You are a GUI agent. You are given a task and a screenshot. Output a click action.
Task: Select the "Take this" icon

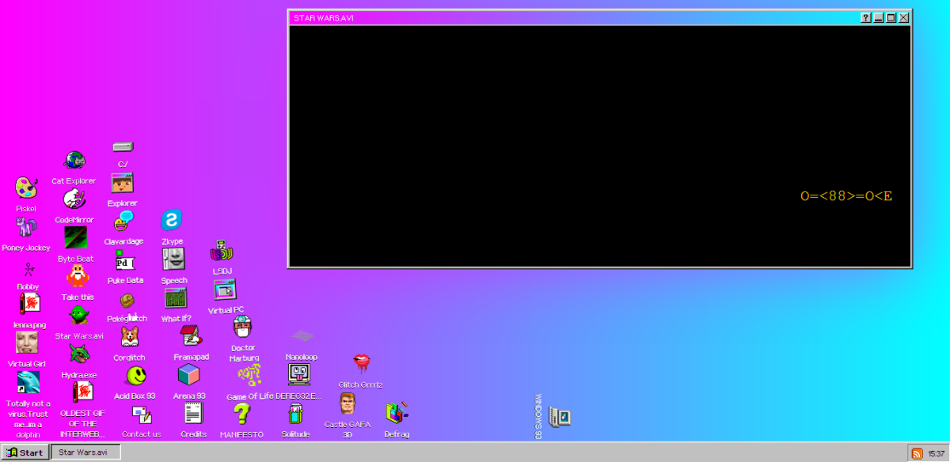(78, 276)
